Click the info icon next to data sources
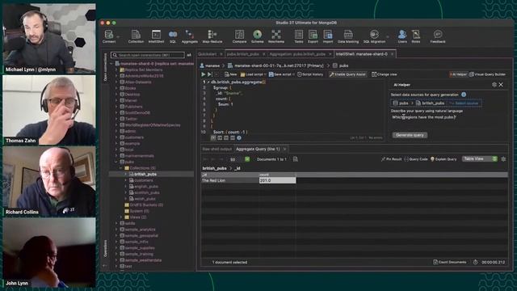Image resolution: width=517 pixels, height=291 pixels. [x=464, y=95]
